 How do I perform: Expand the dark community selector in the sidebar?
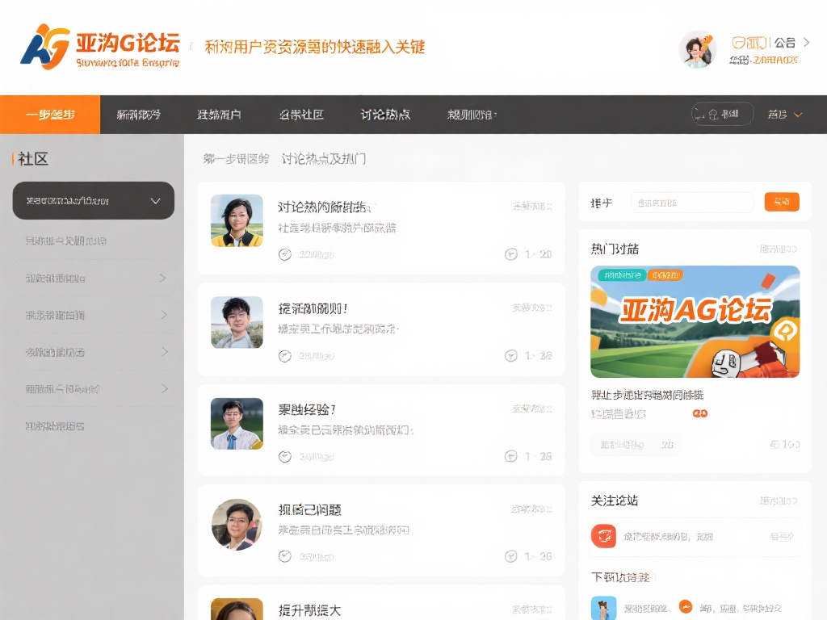93,200
